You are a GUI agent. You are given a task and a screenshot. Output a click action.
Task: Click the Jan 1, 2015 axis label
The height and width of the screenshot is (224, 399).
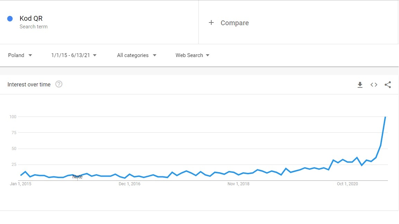tap(21, 184)
